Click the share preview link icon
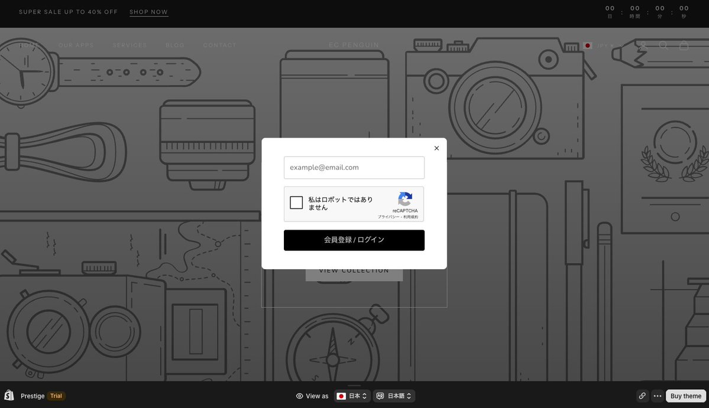 [641, 395]
